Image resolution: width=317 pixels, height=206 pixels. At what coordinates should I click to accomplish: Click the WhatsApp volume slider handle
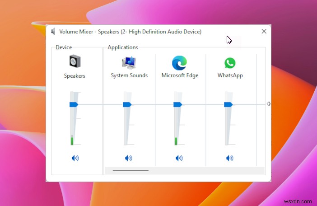tap(228, 104)
